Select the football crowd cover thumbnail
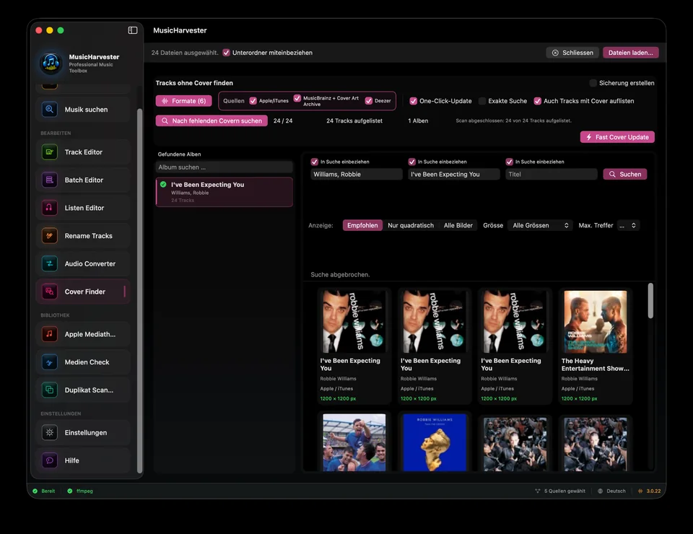The image size is (693, 534). click(x=354, y=442)
